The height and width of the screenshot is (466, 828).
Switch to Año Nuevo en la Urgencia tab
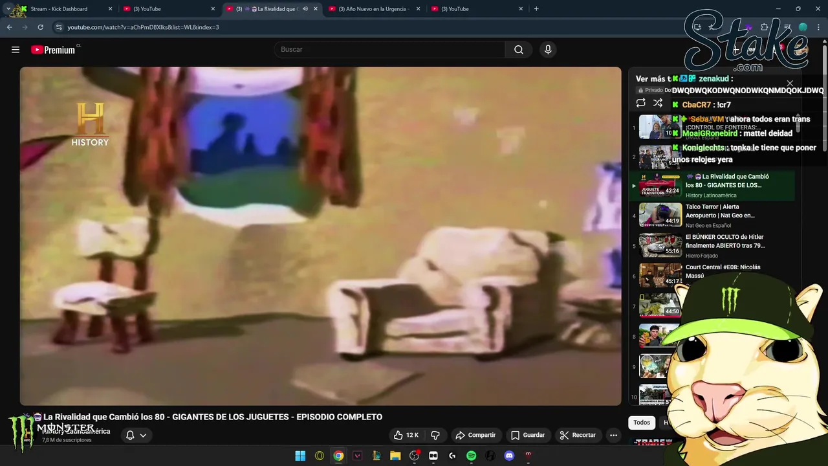(x=374, y=9)
